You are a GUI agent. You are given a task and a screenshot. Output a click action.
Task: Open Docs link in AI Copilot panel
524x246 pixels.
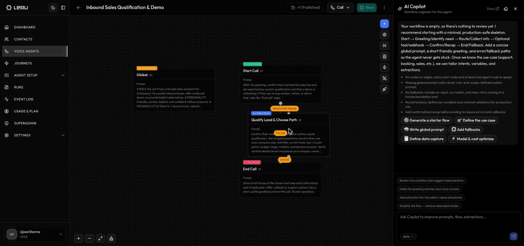[x=493, y=9]
